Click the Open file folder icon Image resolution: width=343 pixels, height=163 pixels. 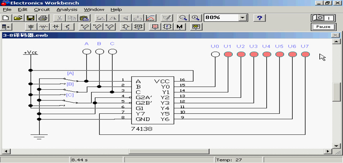tap(19, 18)
